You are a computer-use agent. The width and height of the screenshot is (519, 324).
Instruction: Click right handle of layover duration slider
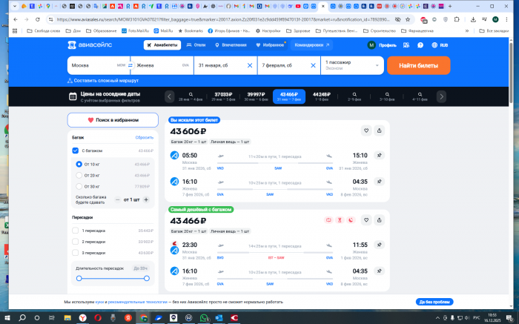147,278
